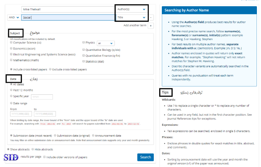Open the Physics subcategory dropdown
This screenshot has width=261, height=167.
pyautogui.click(x=106, y=43)
